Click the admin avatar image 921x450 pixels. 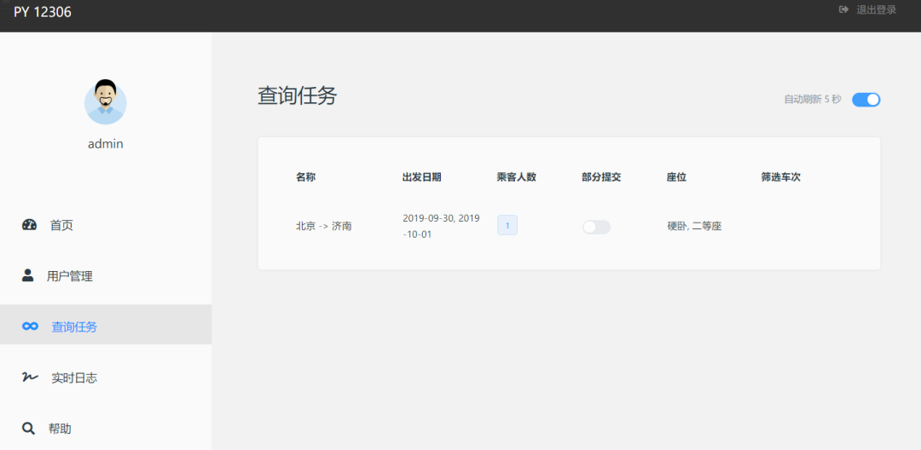(x=106, y=101)
